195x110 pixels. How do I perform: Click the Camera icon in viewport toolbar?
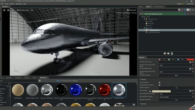(x=8, y=10)
